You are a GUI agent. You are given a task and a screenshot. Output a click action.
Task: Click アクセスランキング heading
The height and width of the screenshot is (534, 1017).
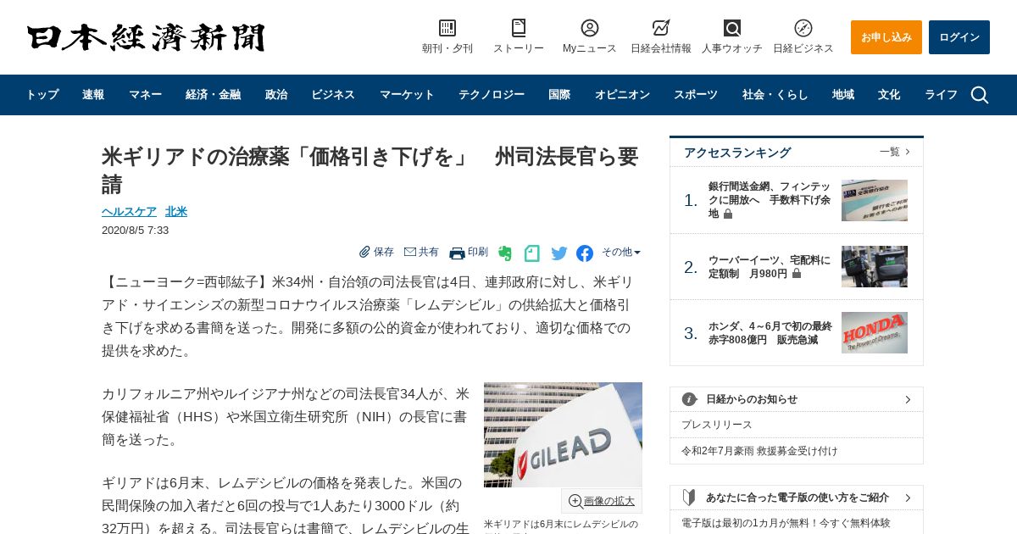(x=737, y=153)
